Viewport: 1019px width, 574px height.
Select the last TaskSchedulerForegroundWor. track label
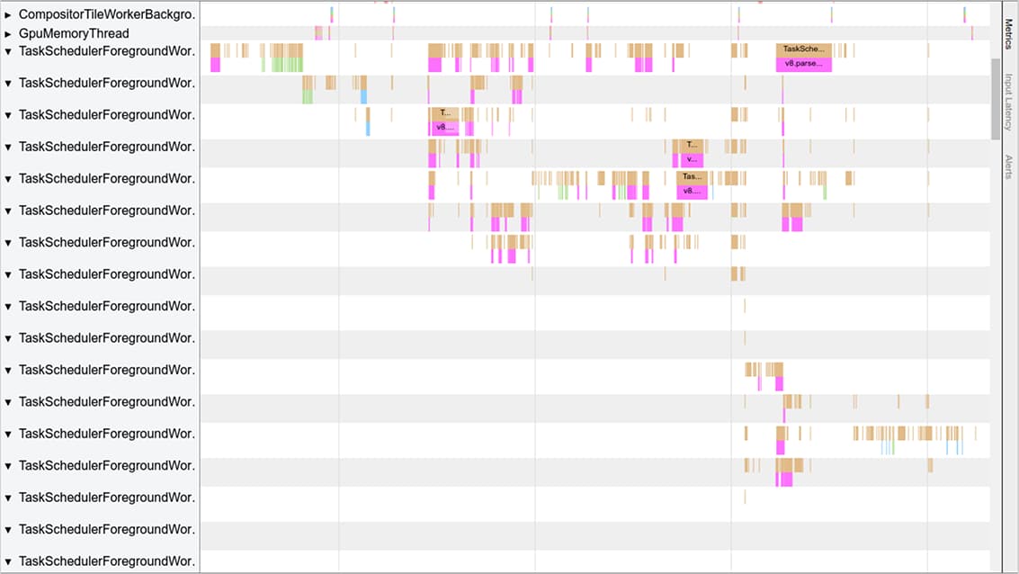[106, 561]
